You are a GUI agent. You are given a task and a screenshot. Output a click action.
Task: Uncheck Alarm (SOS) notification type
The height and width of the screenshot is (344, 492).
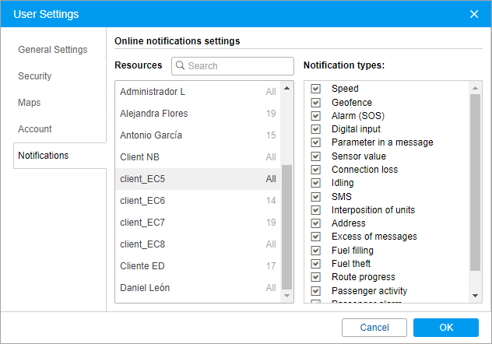click(315, 116)
